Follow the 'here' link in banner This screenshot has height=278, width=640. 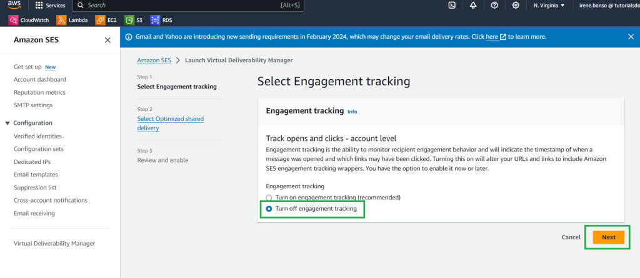(x=492, y=37)
